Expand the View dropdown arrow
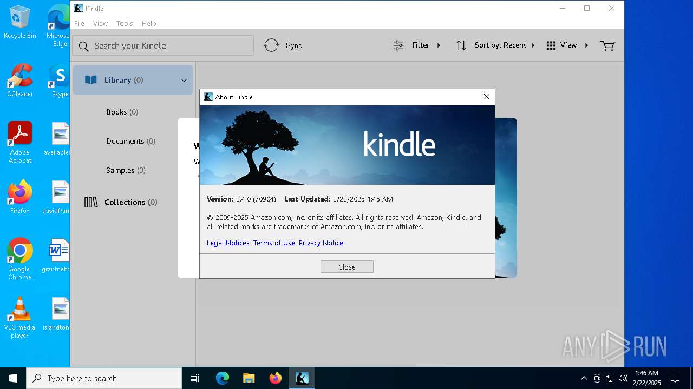The height and width of the screenshot is (389, 693). point(586,45)
